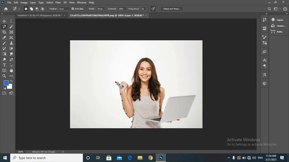Open the Layers panel
Image resolution: width=289 pixels, height=162 pixels.
[x=277, y=20]
